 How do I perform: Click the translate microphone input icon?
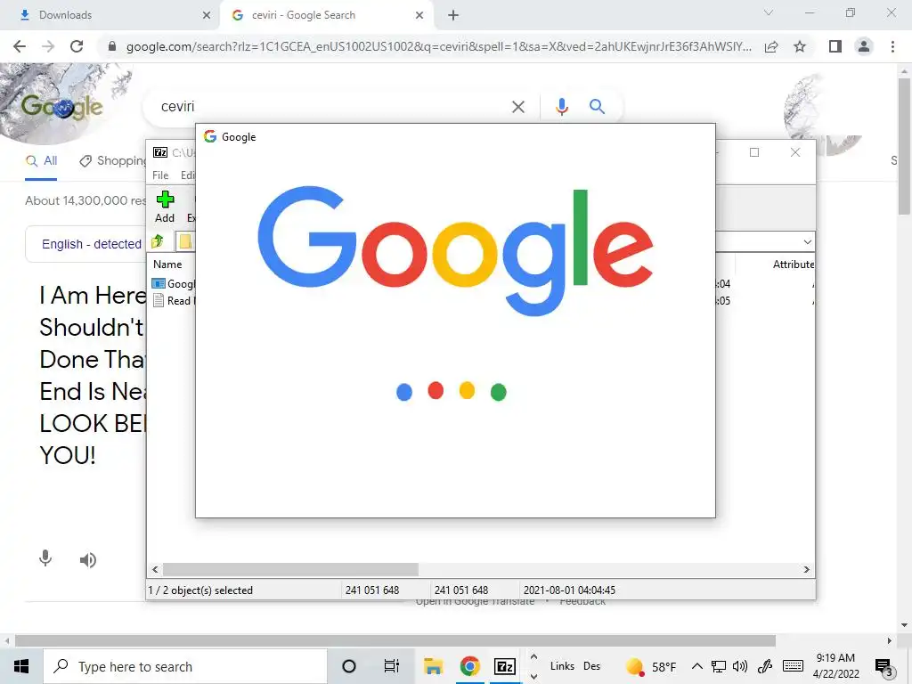[45, 559]
